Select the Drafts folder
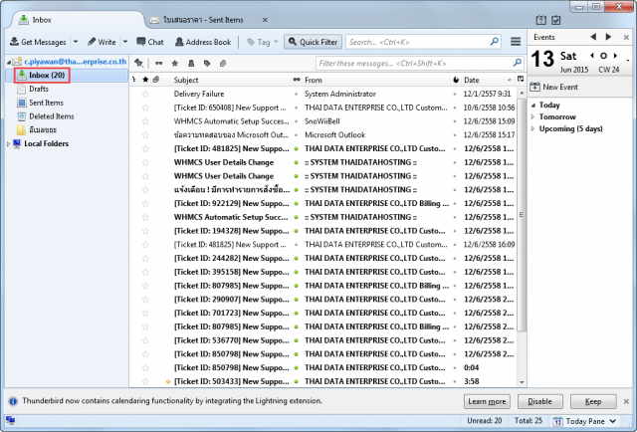This screenshot has width=637, height=432. [39, 89]
